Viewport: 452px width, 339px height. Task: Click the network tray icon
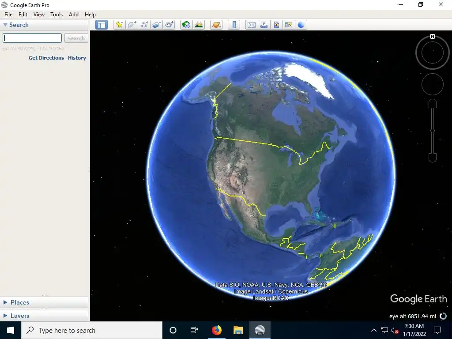(384, 330)
